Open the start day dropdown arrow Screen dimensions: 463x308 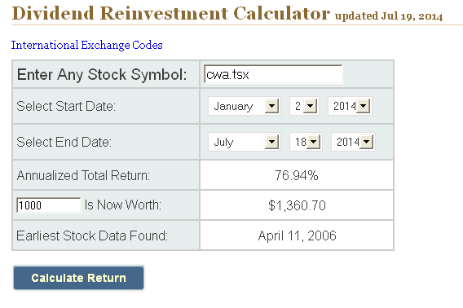click(x=310, y=106)
